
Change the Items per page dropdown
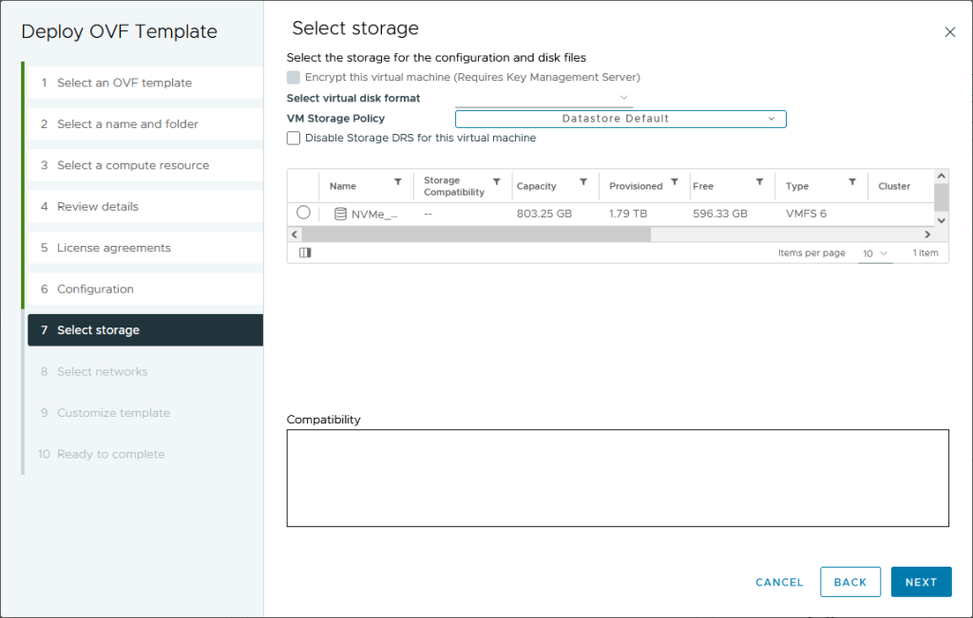click(x=875, y=253)
